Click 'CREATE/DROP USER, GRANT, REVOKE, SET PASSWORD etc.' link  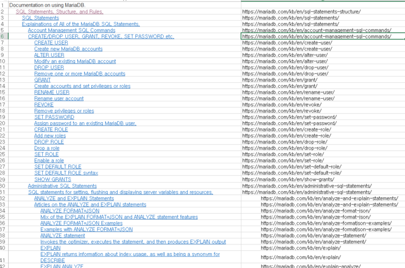point(101,37)
